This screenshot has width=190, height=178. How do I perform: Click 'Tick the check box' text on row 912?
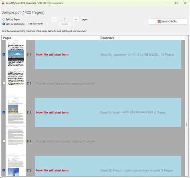65,84
